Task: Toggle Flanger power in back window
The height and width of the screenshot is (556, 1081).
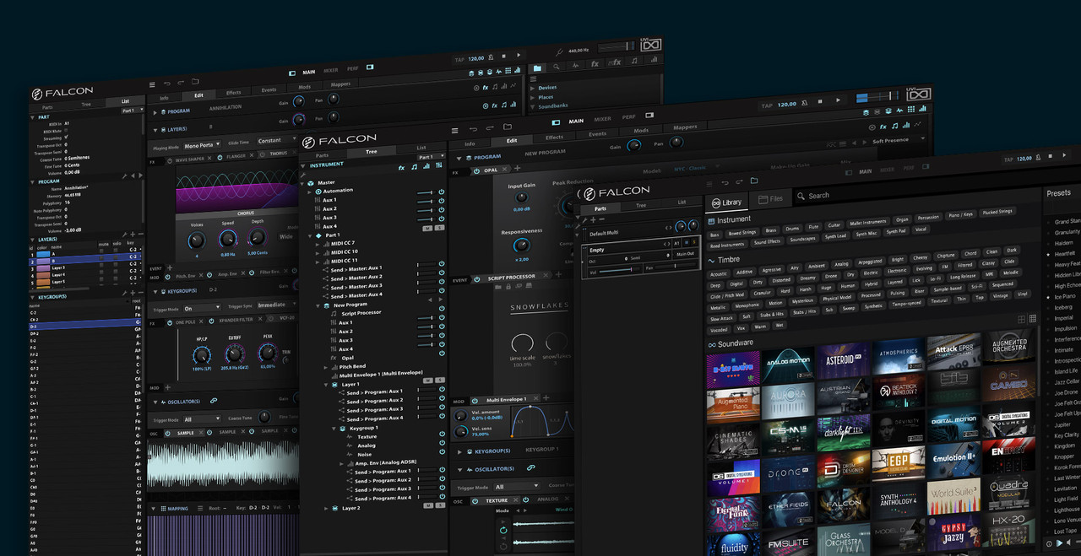Action: [220, 157]
